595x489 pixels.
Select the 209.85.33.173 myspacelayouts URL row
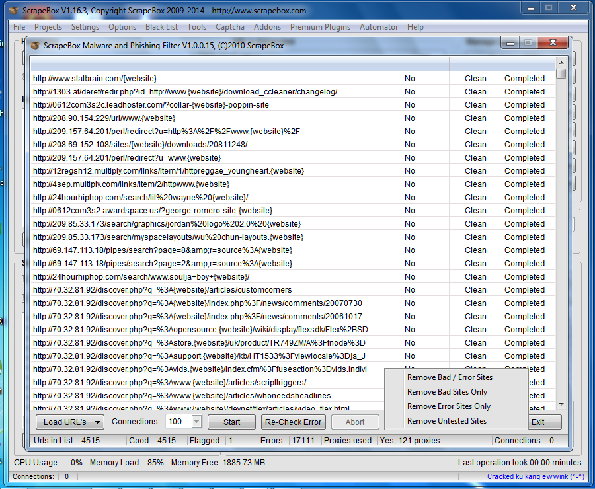coord(293,237)
